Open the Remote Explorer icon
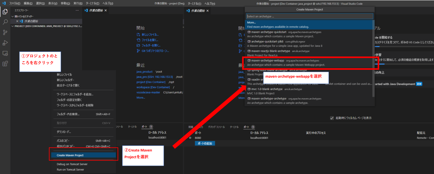Screen dimensions: 434x174 click(5, 53)
